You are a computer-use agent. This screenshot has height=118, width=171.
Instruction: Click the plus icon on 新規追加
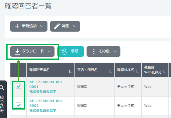click(17, 26)
